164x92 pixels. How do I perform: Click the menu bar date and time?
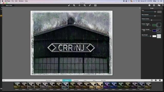pyautogui.click(x=146, y=1)
